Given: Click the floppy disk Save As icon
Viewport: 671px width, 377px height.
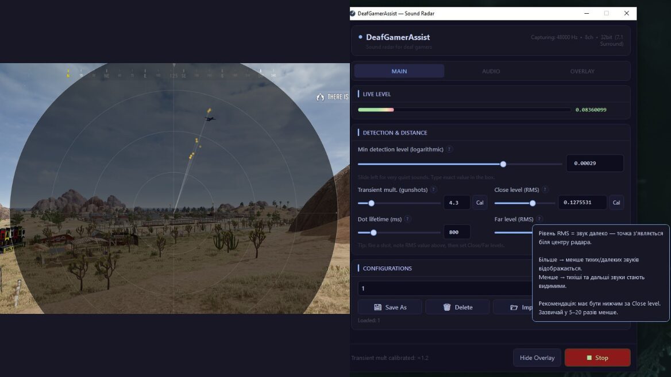Looking at the screenshot, I should 377,307.
